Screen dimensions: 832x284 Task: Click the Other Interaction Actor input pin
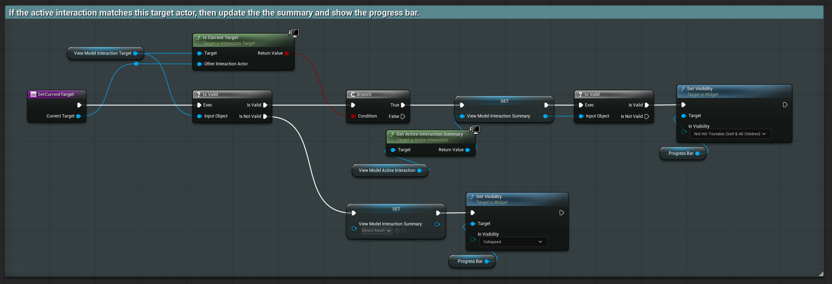click(x=199, y=64)
